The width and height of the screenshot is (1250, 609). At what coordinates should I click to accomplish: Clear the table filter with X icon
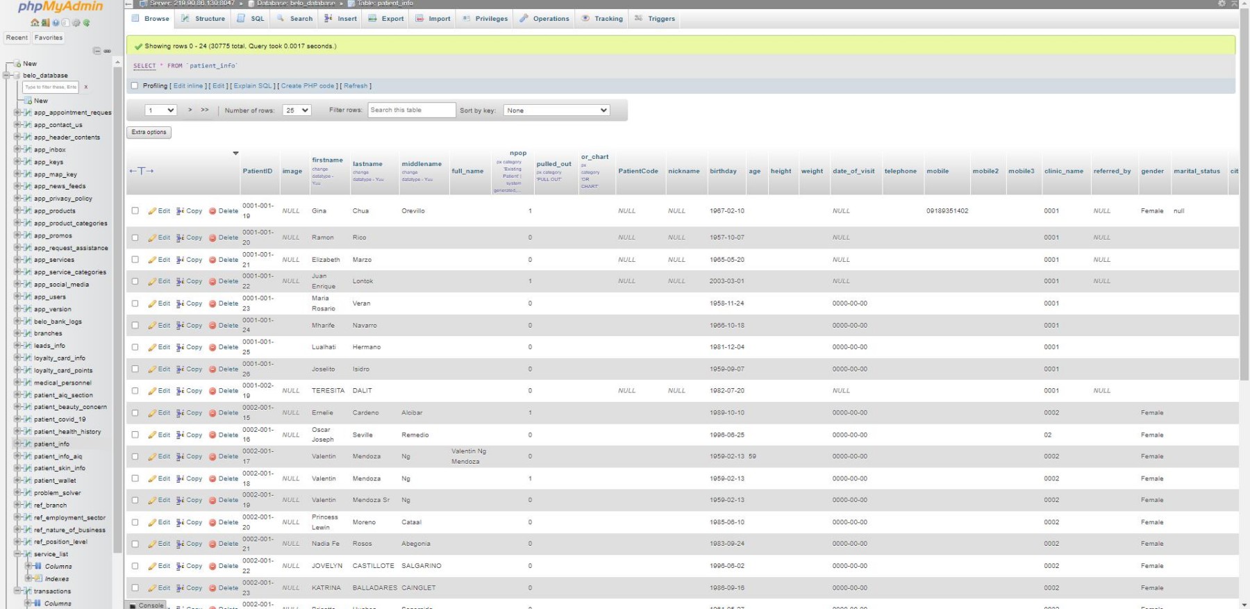point(86,87)
